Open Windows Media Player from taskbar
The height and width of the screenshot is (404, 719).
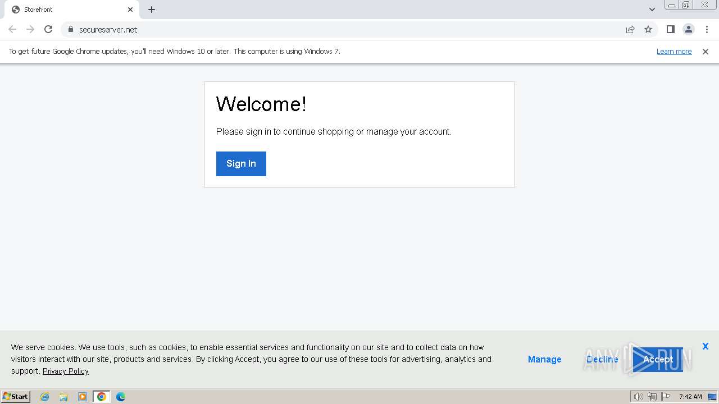(x=83, y=397)
